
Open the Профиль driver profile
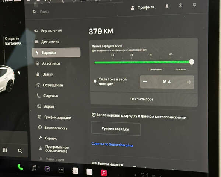(x=143, y=7)
